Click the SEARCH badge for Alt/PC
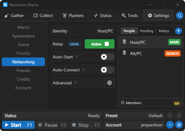 click(x=173, y=53)
